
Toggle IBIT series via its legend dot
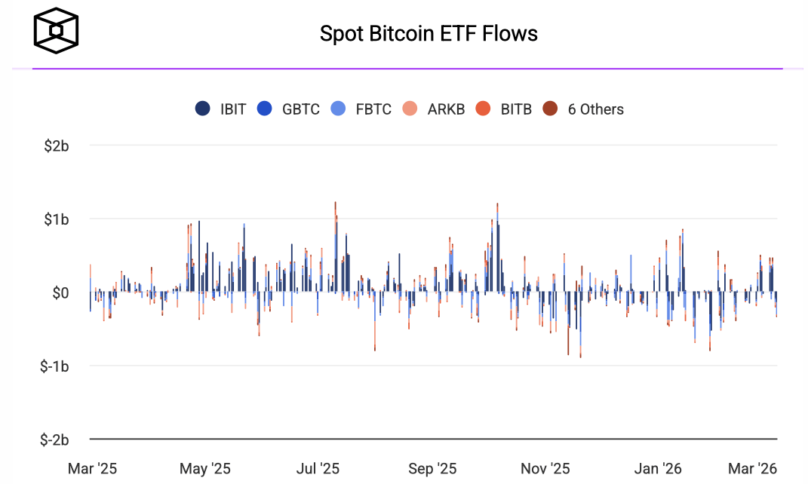click(x=202, y=109)
